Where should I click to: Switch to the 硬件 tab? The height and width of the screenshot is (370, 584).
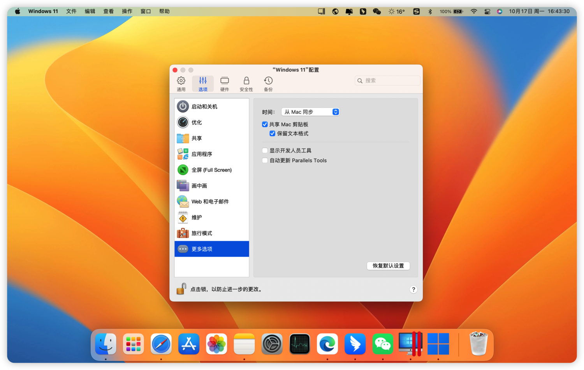tap(225, 84)
